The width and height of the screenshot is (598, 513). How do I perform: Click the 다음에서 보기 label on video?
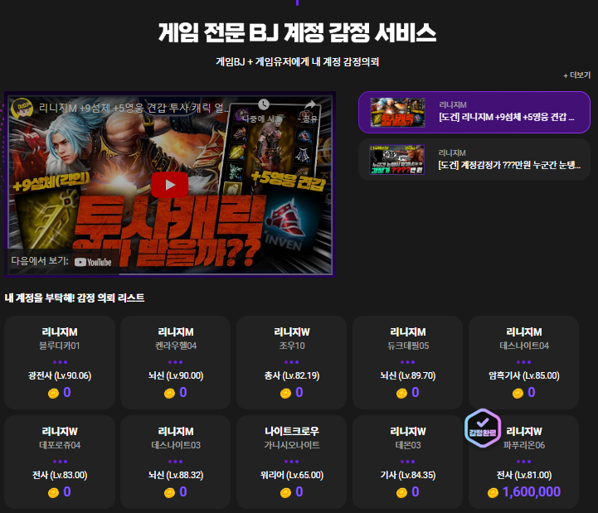tap(40, 261)
